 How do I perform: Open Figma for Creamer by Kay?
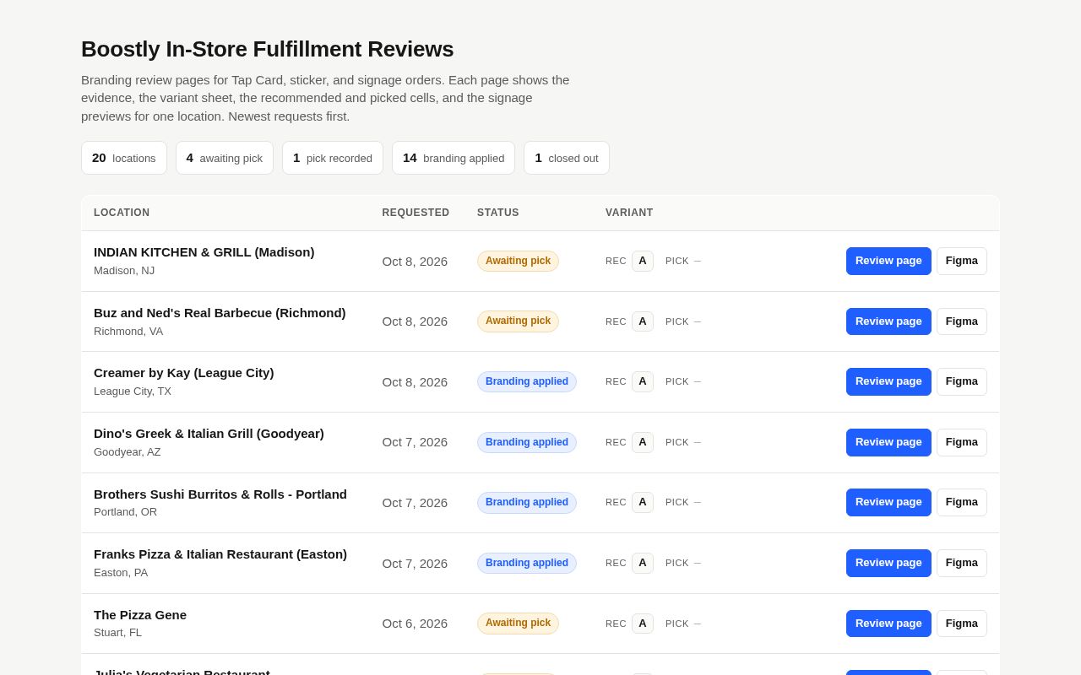962,381
